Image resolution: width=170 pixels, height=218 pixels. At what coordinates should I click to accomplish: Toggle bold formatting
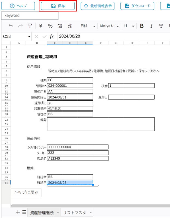pos(142,26)
